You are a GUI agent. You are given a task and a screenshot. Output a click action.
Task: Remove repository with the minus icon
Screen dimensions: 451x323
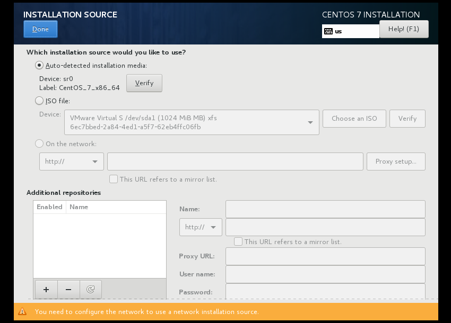click(68, 290)
